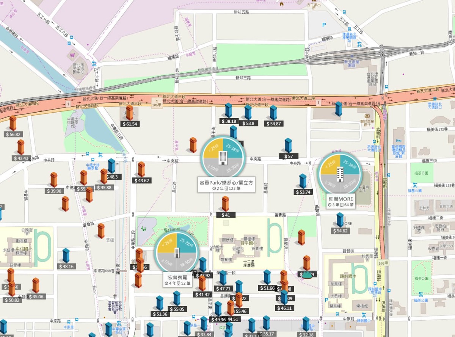Screen dimensions: 455x337
Task: Click the $54.87 price label
Action: [273, 124]
